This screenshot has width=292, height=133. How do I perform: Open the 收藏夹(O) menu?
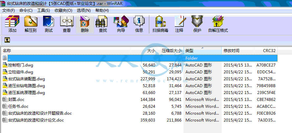click(x=63, y=10)
